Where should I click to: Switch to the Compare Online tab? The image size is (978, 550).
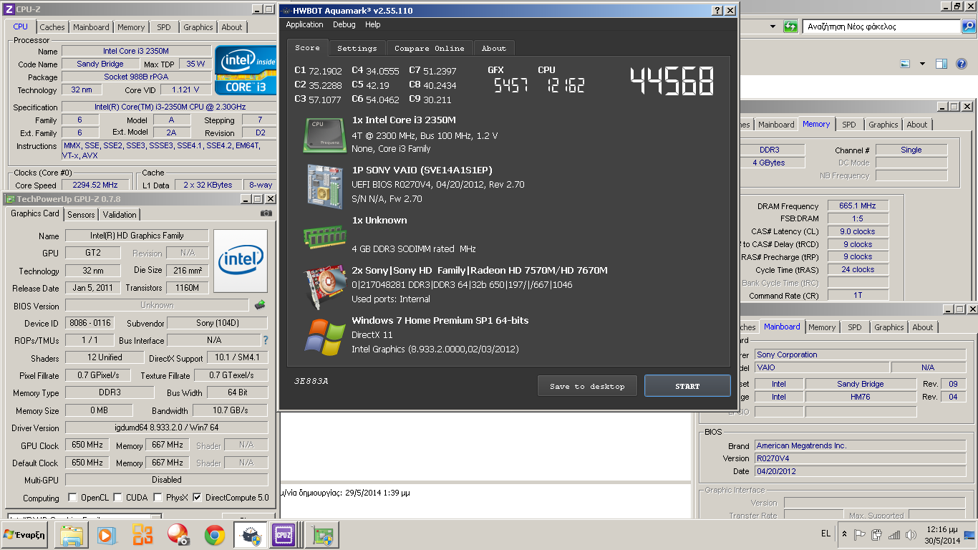pos(430,48)
